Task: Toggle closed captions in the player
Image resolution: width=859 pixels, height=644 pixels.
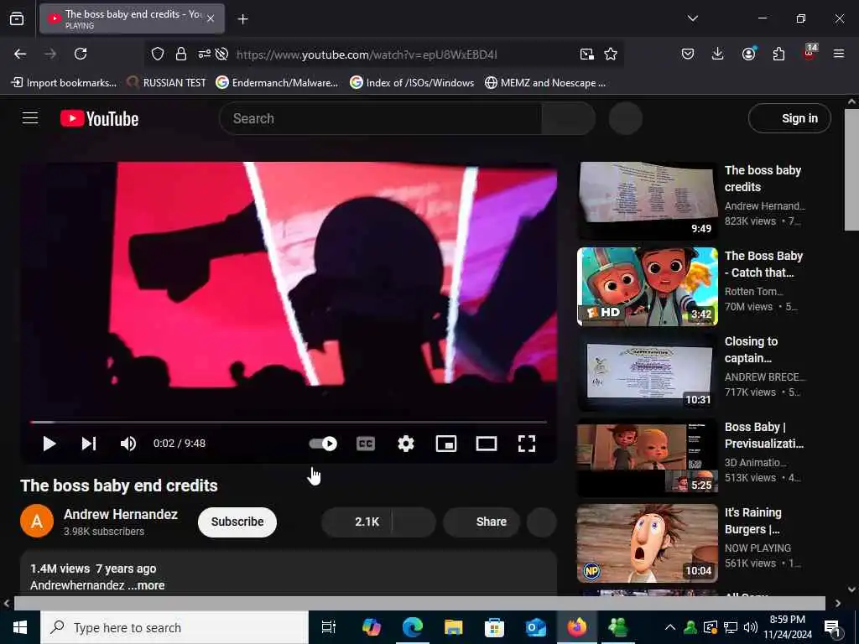Action: (x=366, y=444)
